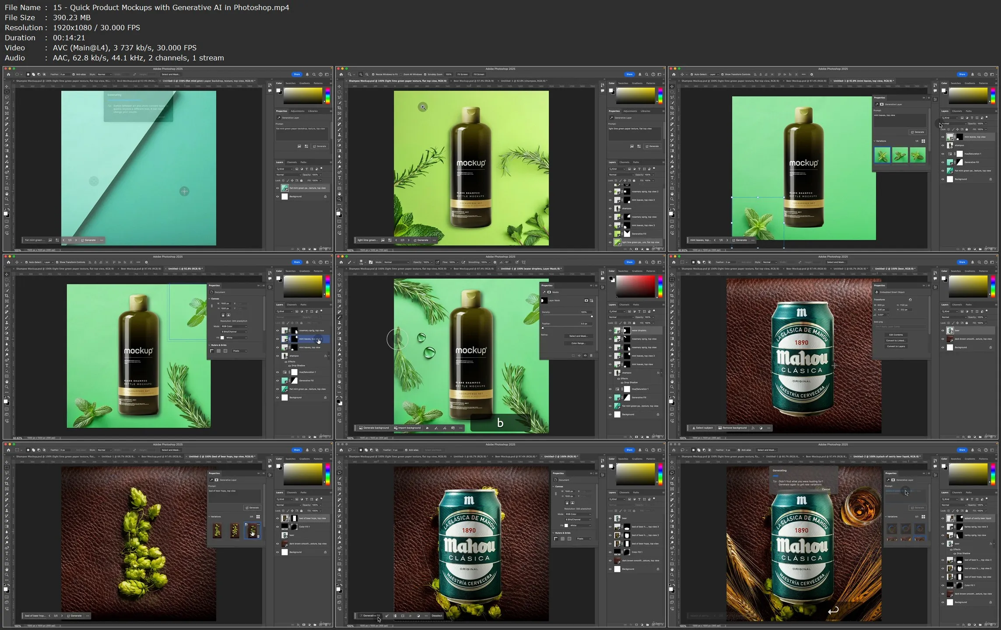Select Rectangular Marquee tool in plain-leather Mahou can frame
Viewport: 1001px width, 630px height.
pos(672,280)
